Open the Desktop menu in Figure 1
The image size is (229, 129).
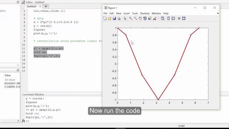click(145, 14)
